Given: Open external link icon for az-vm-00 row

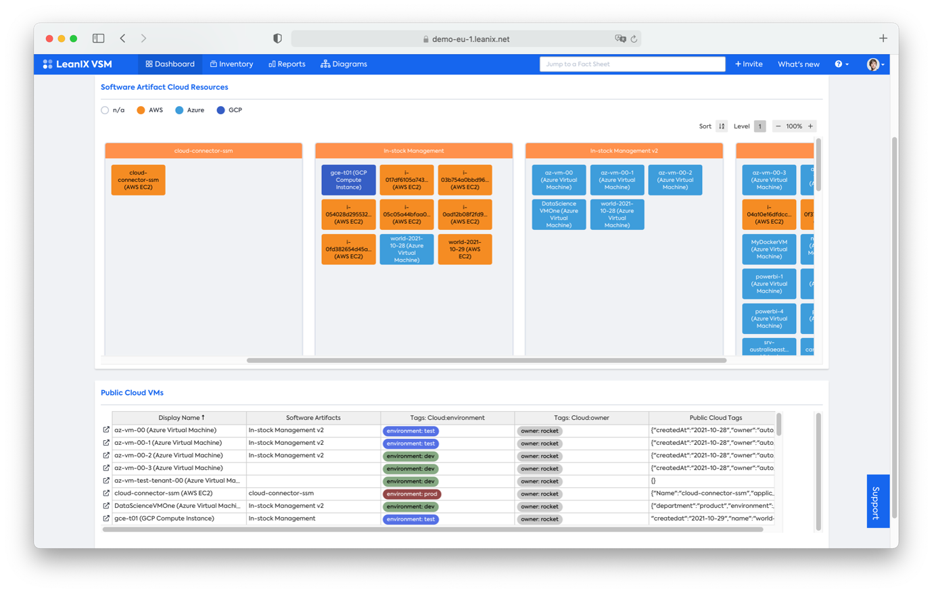Looking at the screenshot, I should 106,430.
